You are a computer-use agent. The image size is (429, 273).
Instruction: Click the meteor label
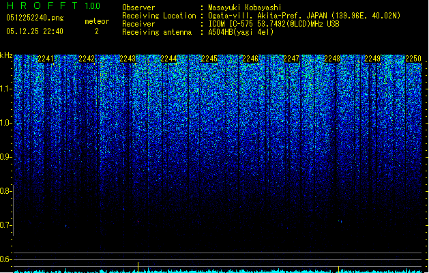97,21
